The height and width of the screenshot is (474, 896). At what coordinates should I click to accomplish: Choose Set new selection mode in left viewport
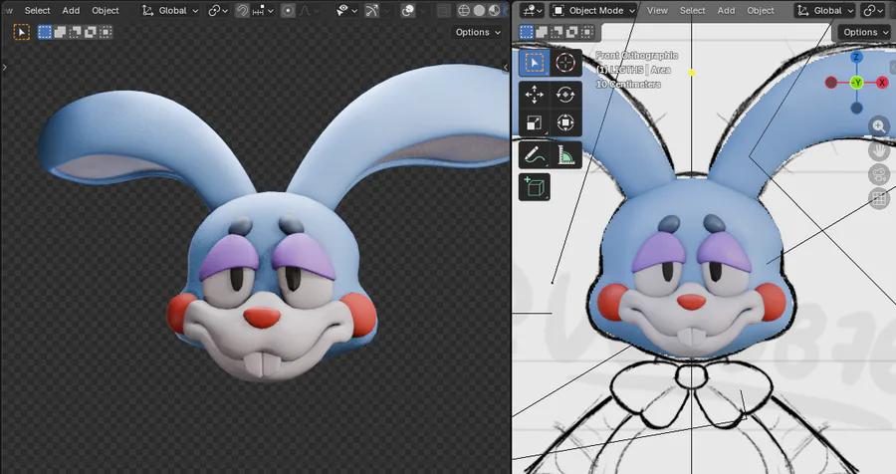(45, 32)
